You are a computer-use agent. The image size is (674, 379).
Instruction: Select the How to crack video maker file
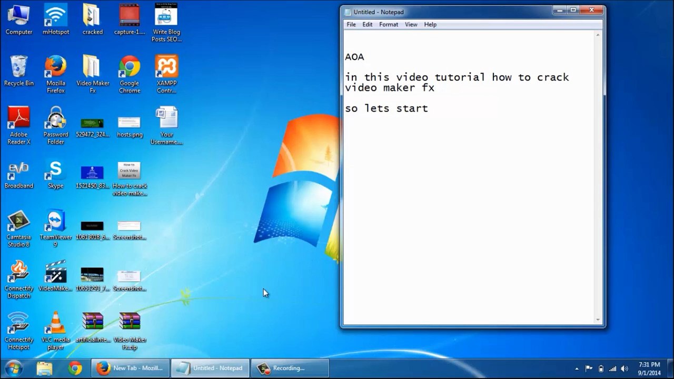click(130, 179)
